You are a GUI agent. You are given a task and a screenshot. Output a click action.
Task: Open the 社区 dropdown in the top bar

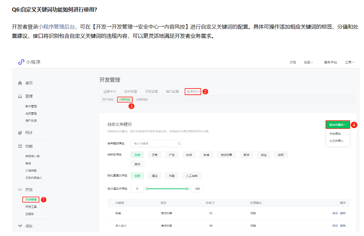pos(309,62)
